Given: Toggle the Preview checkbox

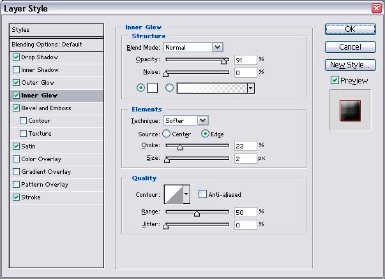Looking at the screenshot, I should click(335, 80).
